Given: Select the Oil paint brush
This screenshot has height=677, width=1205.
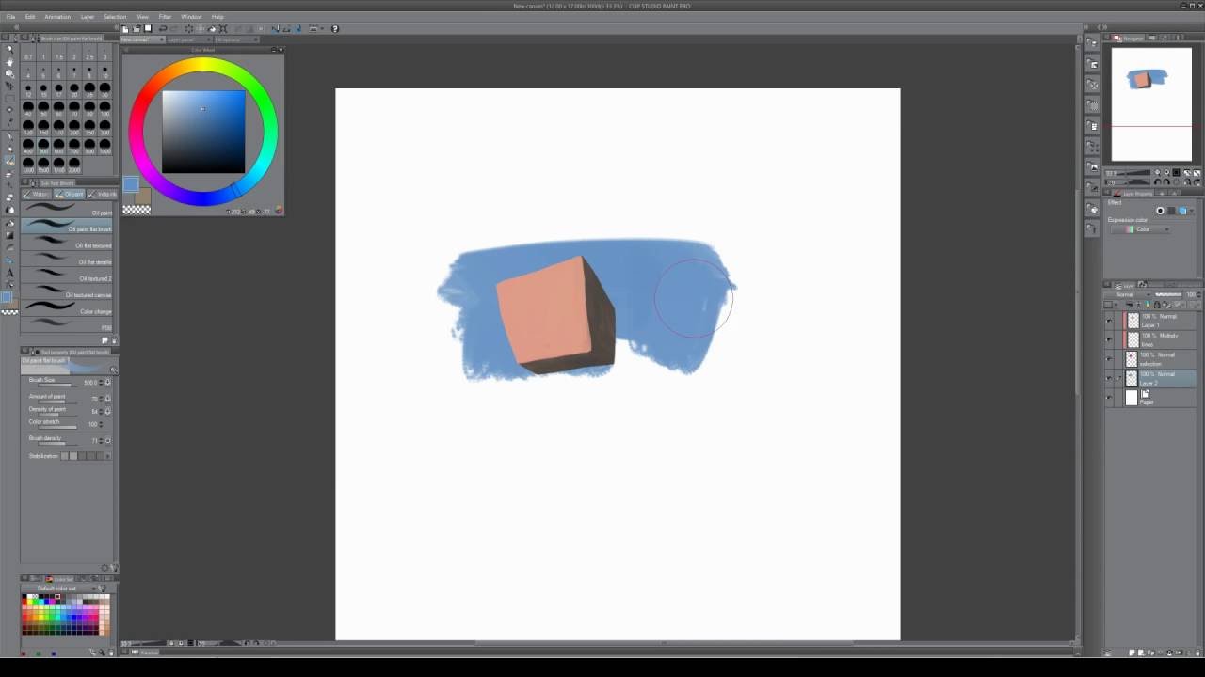Looking at the screenshot, I should [67, 210].
